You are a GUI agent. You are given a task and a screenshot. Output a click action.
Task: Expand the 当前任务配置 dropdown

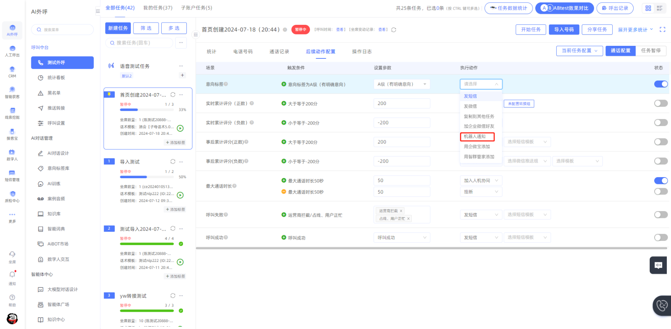579,51
